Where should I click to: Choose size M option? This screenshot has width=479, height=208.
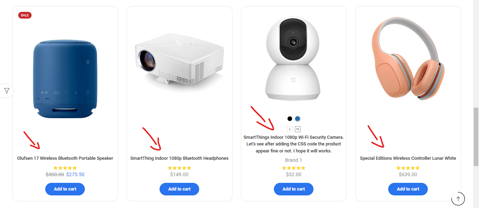[298, 129]
